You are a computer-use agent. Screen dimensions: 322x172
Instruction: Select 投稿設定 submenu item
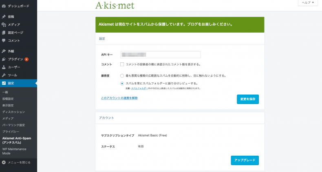(x=8, y=99)
